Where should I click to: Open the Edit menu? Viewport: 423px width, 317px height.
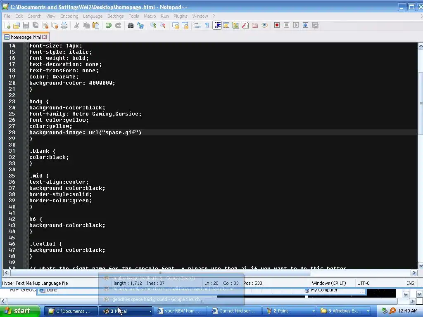coord(19,16)
